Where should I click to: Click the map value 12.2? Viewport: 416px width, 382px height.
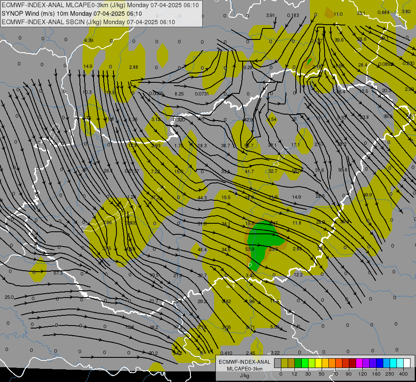coord(298,275)
